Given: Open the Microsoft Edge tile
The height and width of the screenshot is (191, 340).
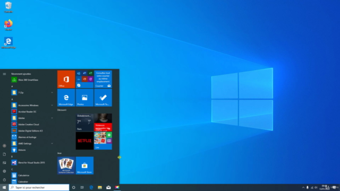Looking at the screenshot, I should (x=66, y=98).
